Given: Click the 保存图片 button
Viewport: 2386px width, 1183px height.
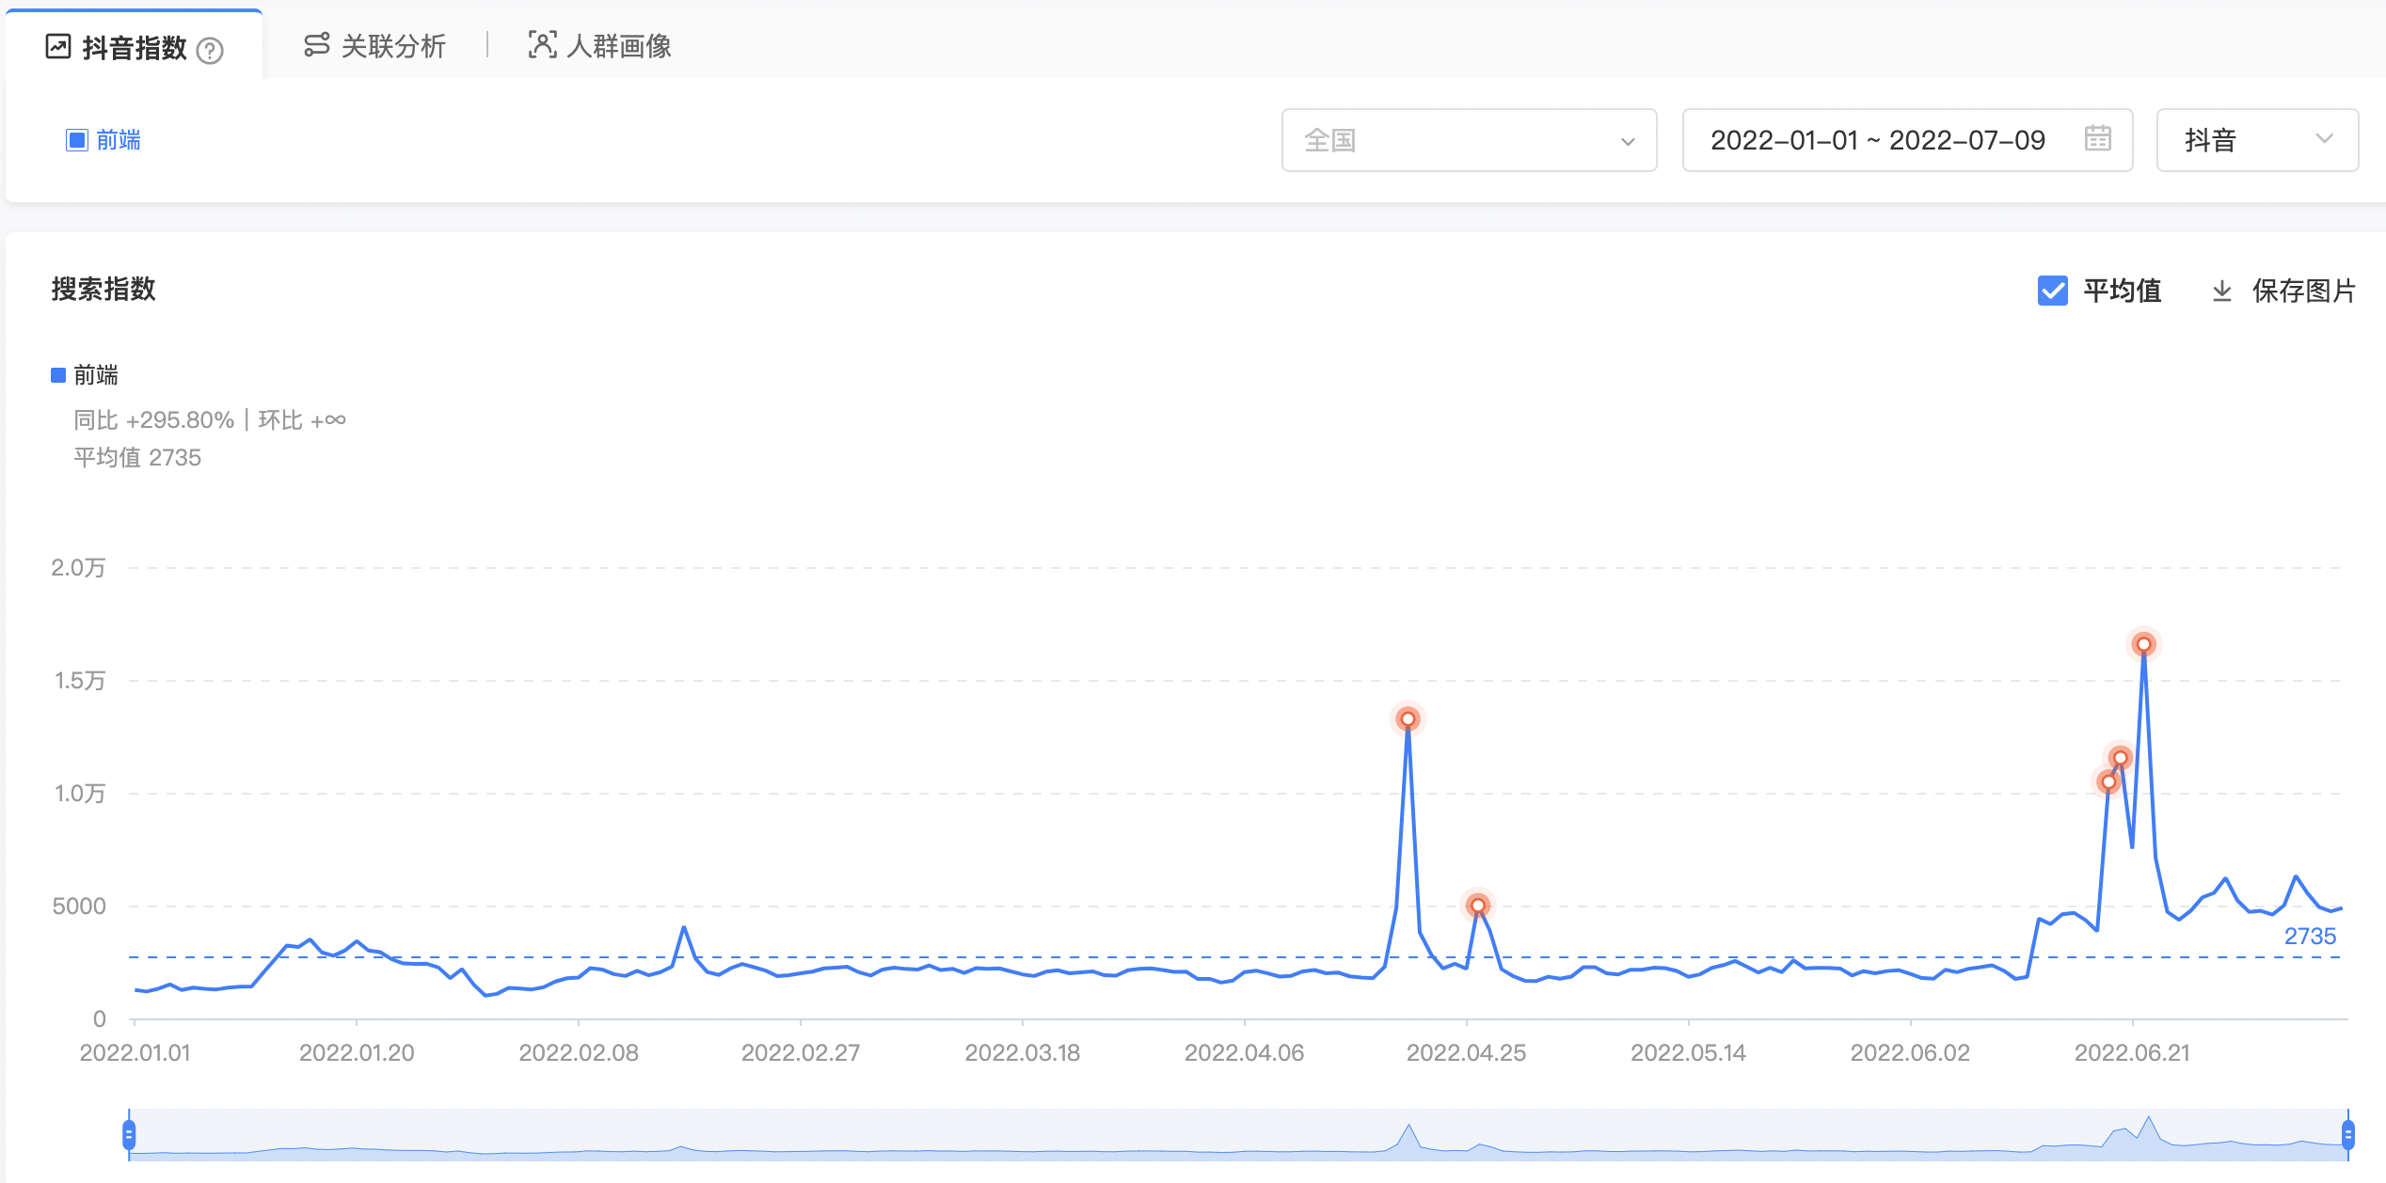Looking at the screenshot, I should click(2302, 291).
